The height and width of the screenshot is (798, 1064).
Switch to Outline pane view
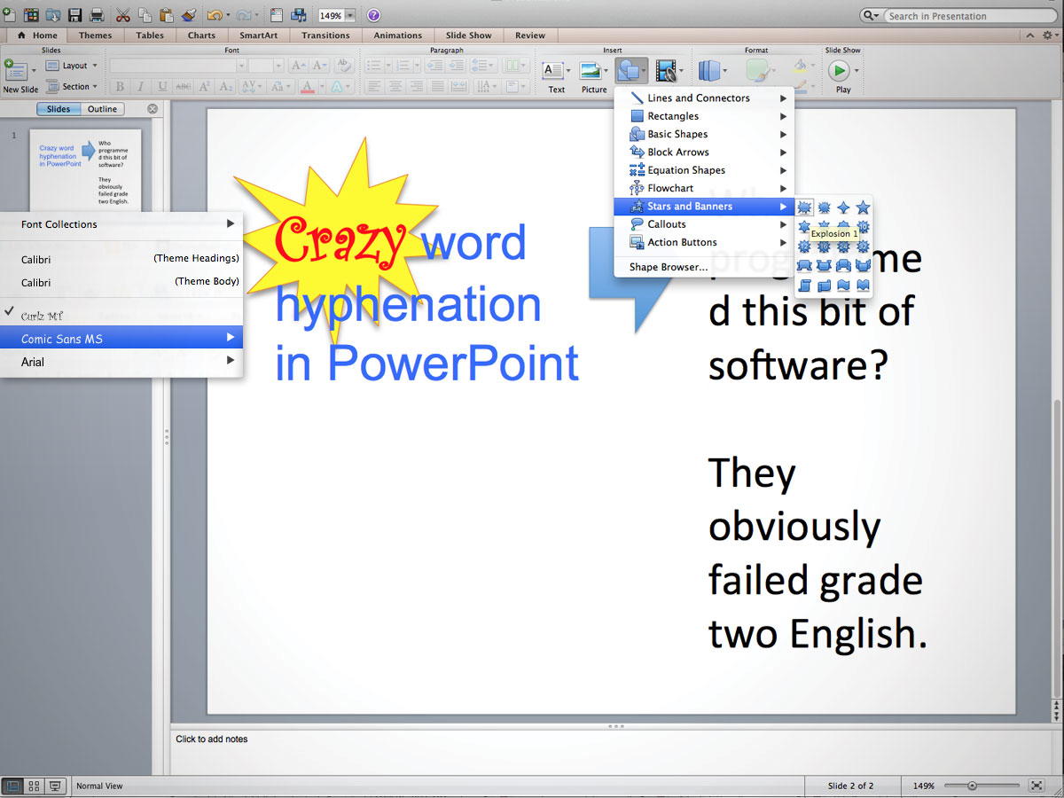coord(102,109)
